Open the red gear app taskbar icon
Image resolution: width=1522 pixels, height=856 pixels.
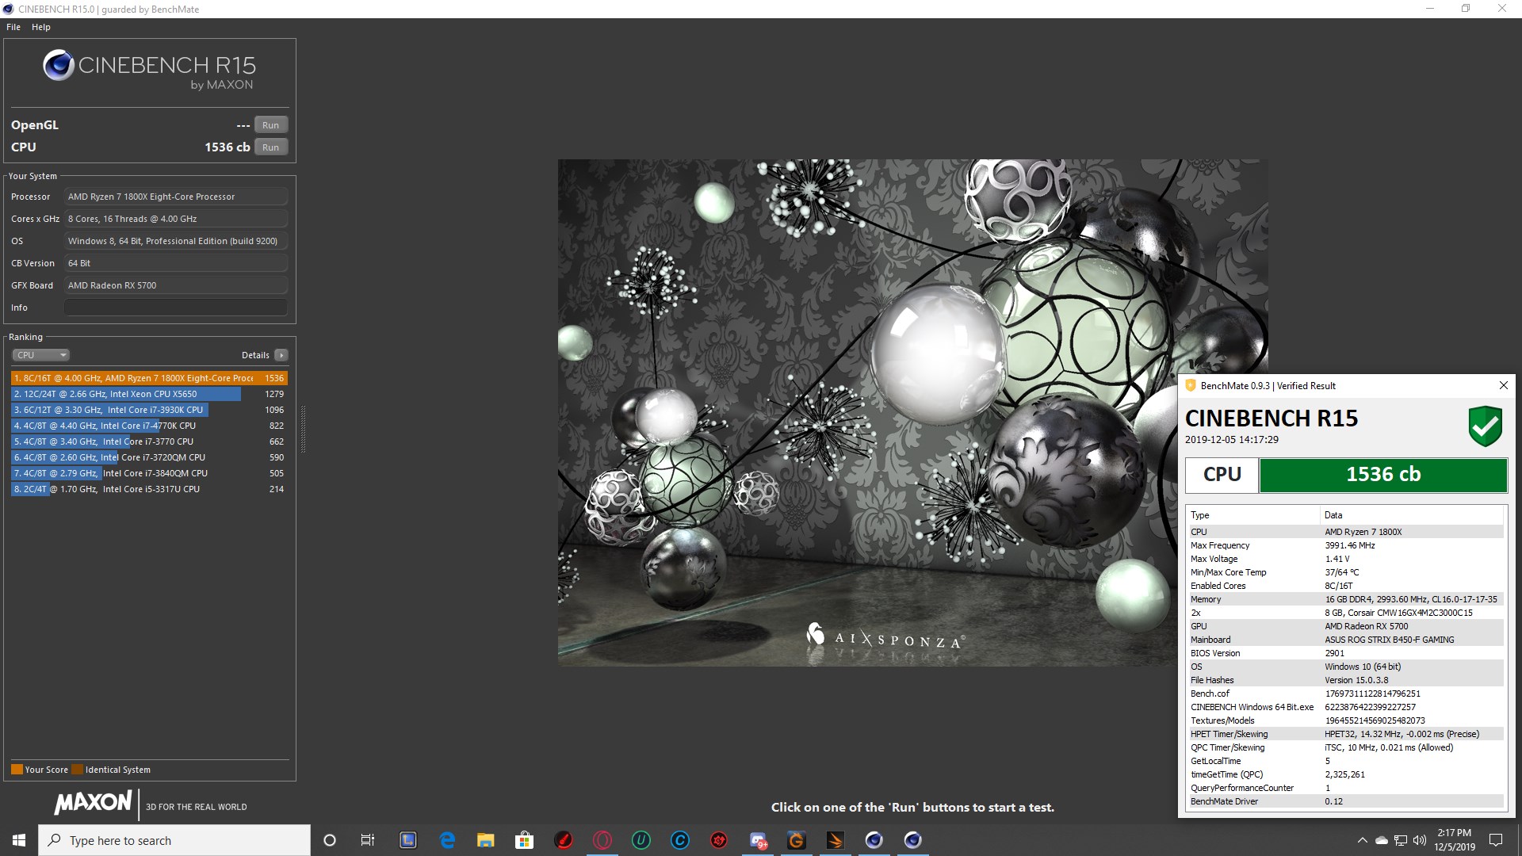click(719, 840)
